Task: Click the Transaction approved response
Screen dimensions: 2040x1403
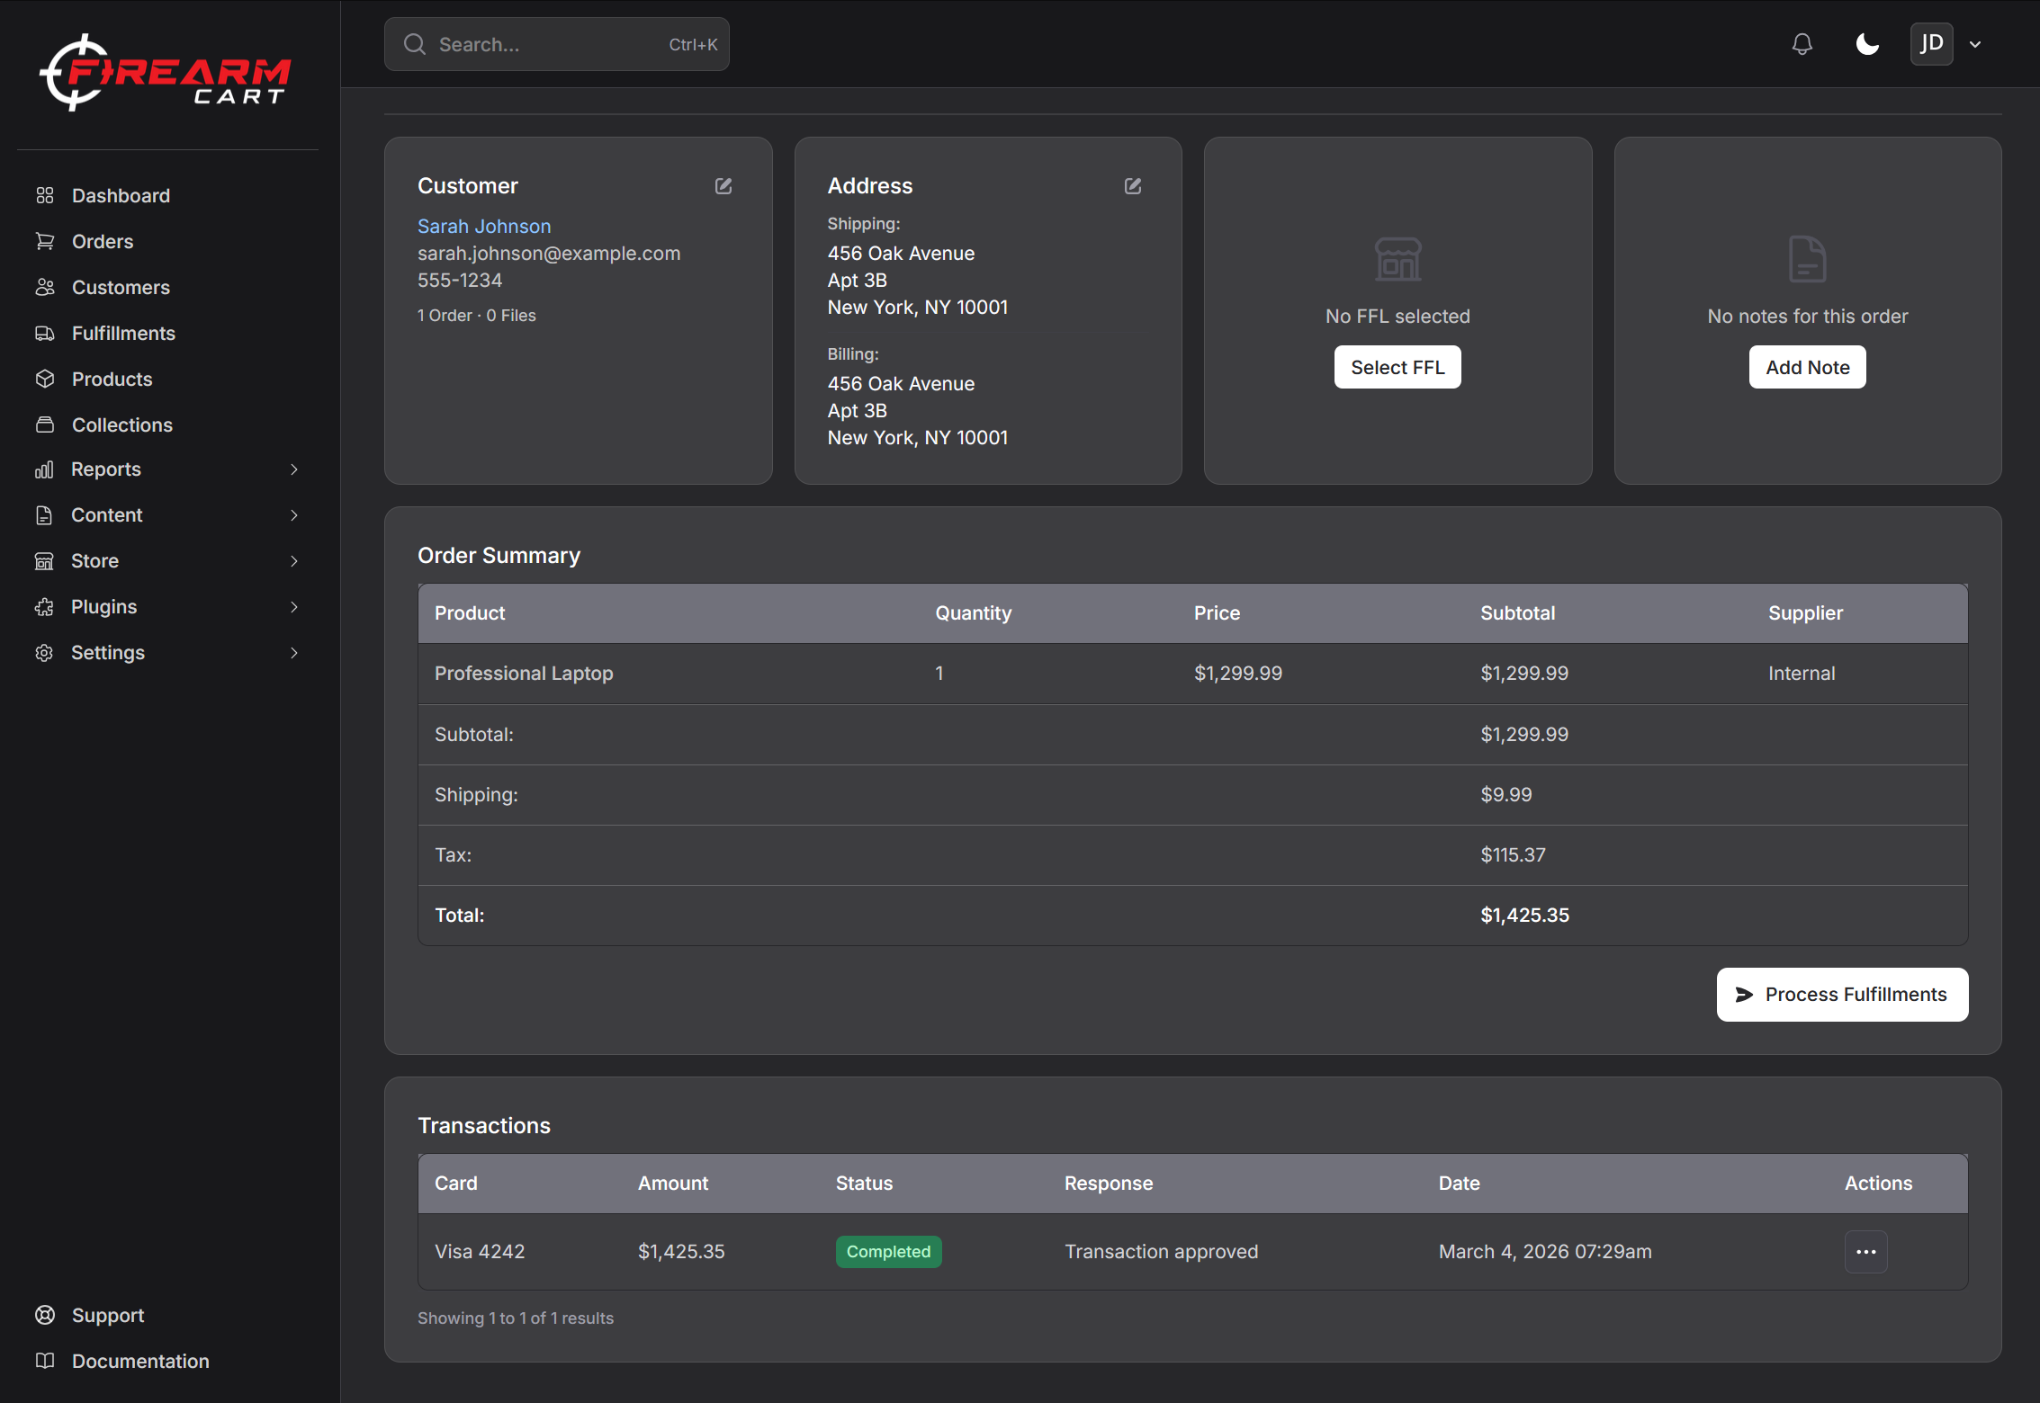Action: [x=1161, y=1252]
